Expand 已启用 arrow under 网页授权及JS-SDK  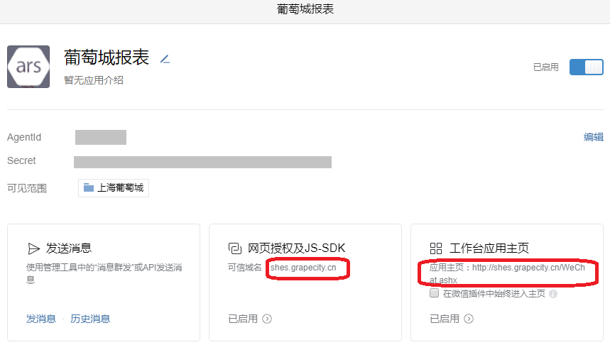point(267,319)
